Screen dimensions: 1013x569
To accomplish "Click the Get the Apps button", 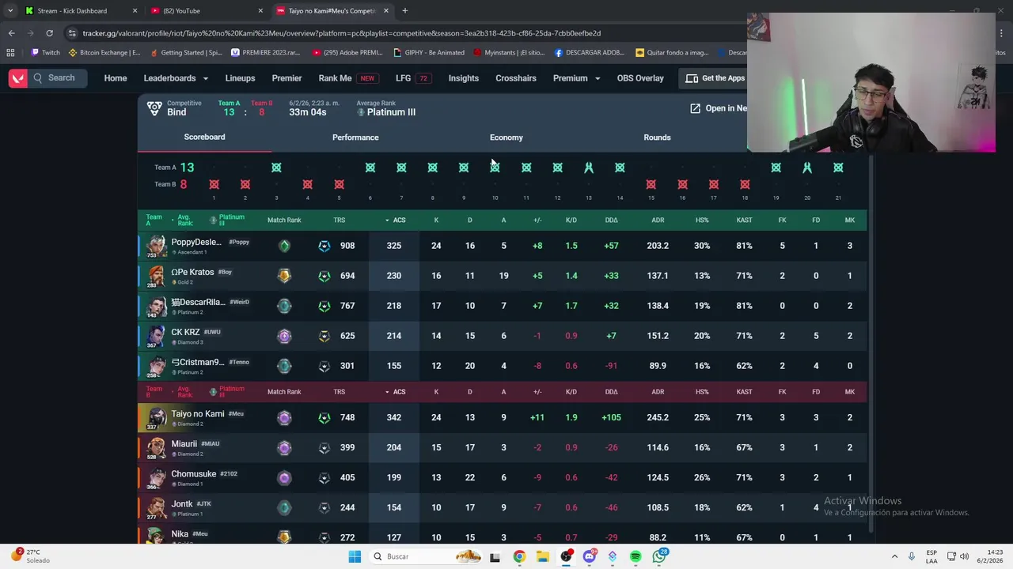I will point(715,78).
